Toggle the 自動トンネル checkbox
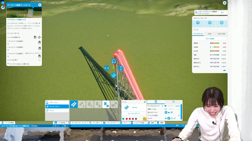 click(162, 109)
